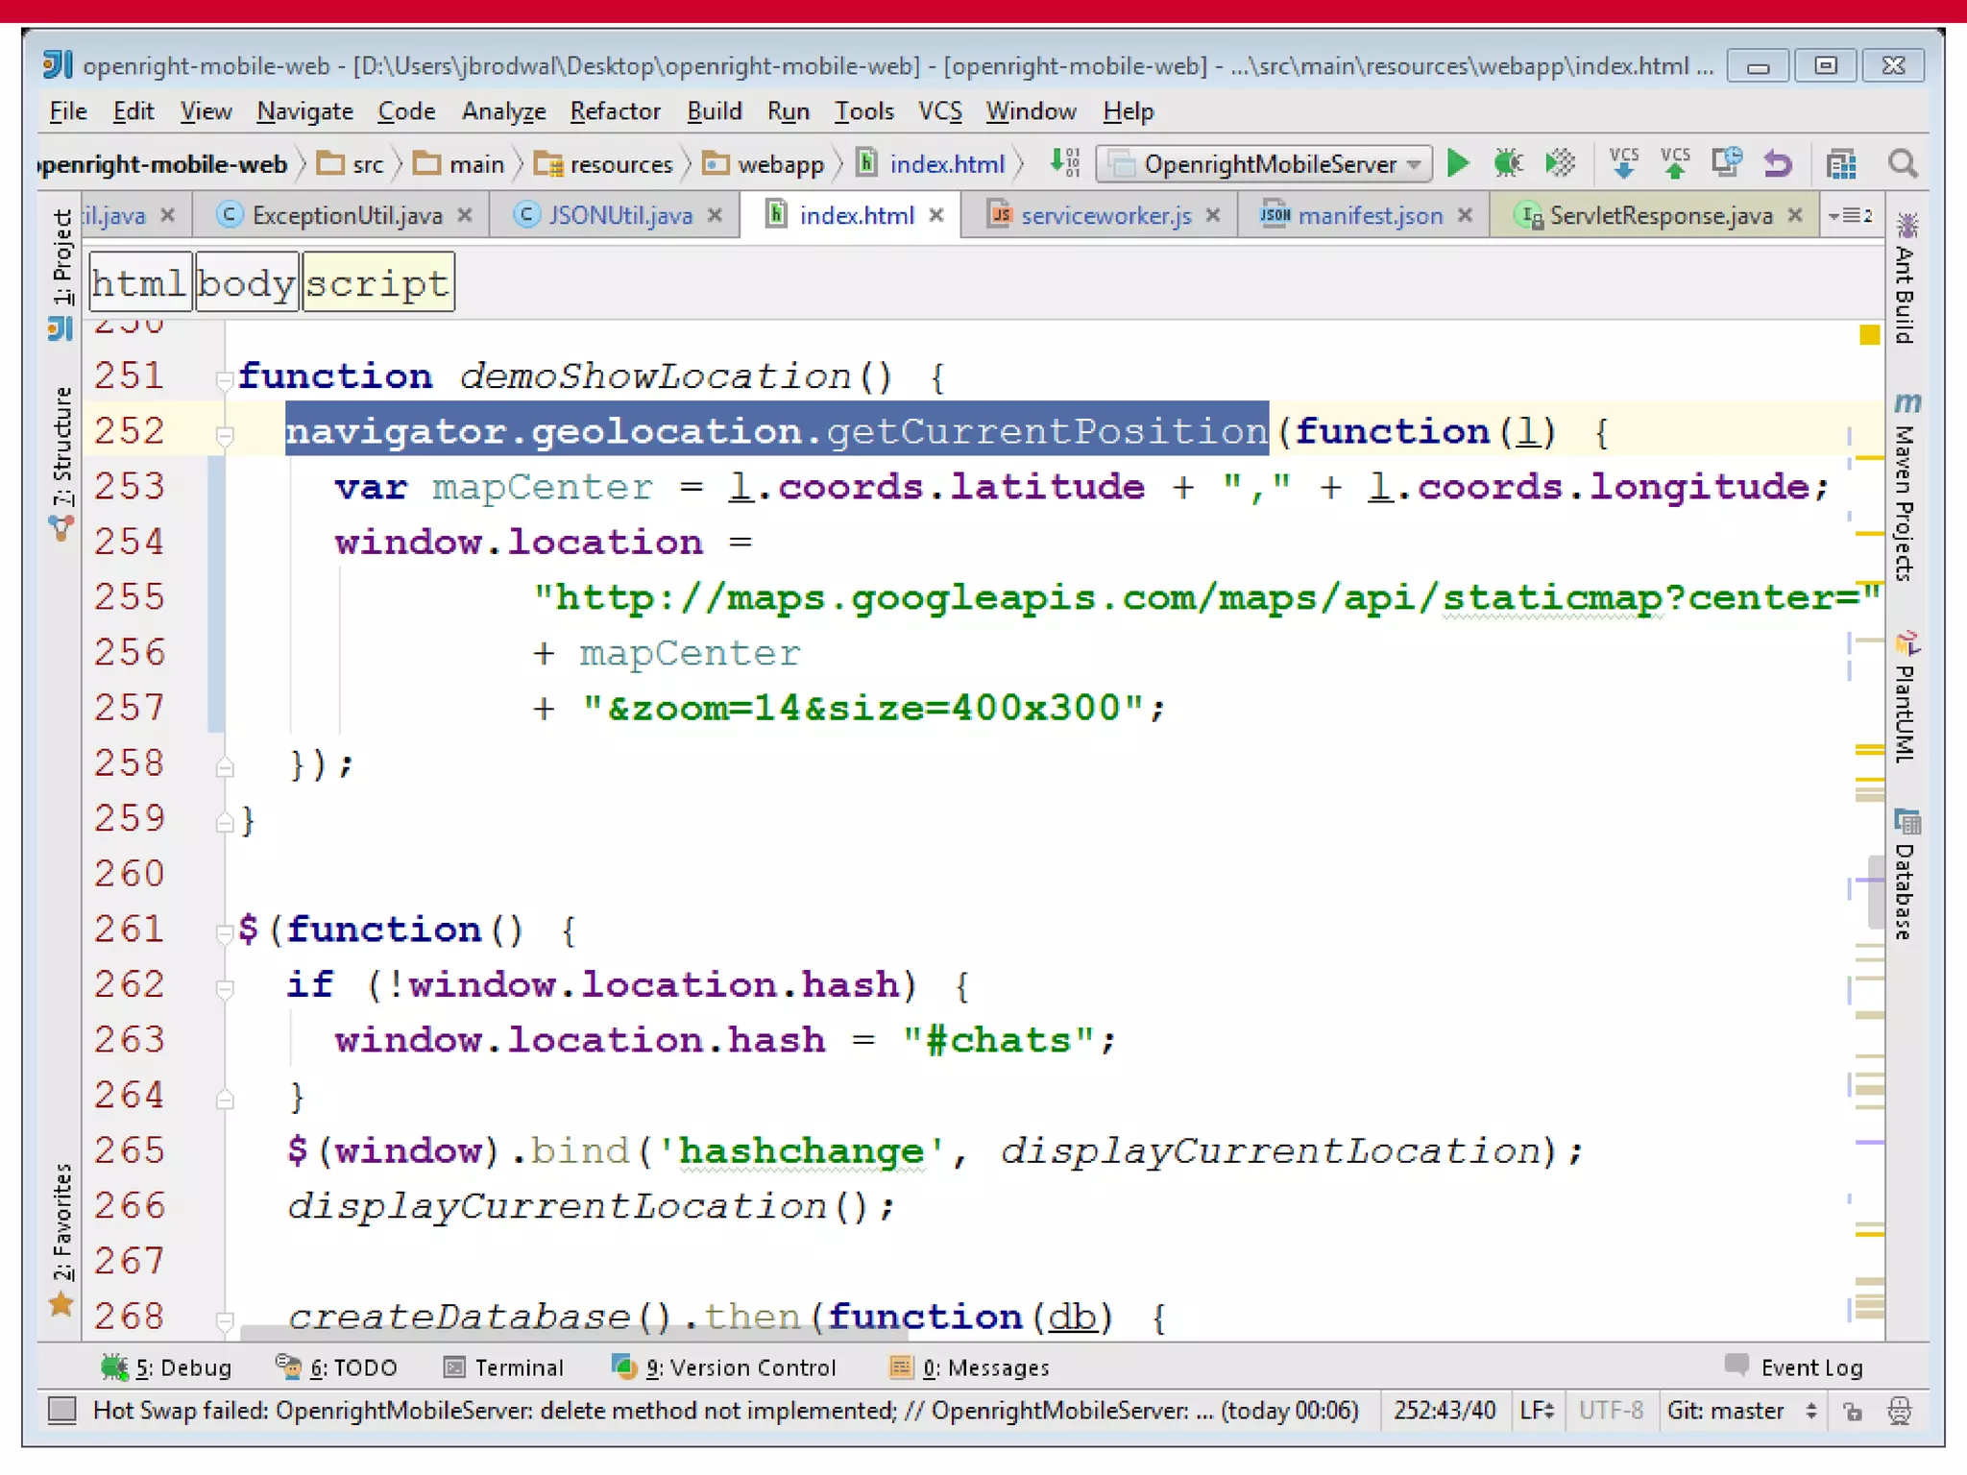Viewport: 1967px width, 1475px height.
Task: Switch to serviceworker.js tab
Action: (1105, 216)
